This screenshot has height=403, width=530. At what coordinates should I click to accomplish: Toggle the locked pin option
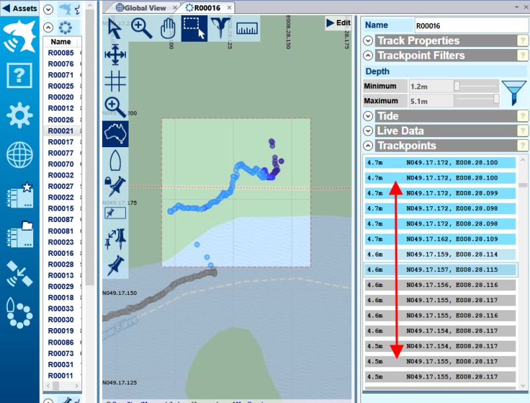(x=115, y=186)
